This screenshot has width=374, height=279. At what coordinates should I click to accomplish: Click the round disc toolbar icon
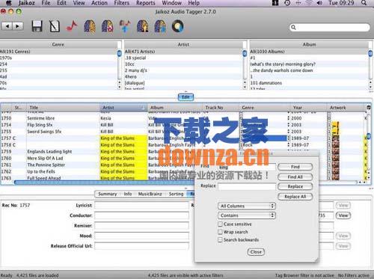178,26
